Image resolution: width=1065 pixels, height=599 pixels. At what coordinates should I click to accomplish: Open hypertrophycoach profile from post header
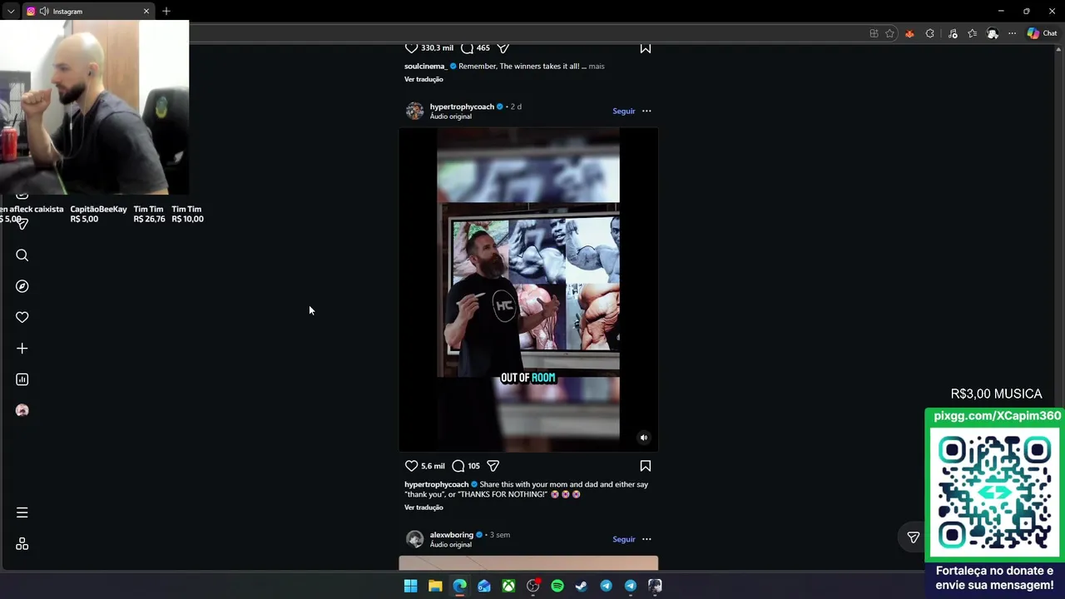(462, 106)
